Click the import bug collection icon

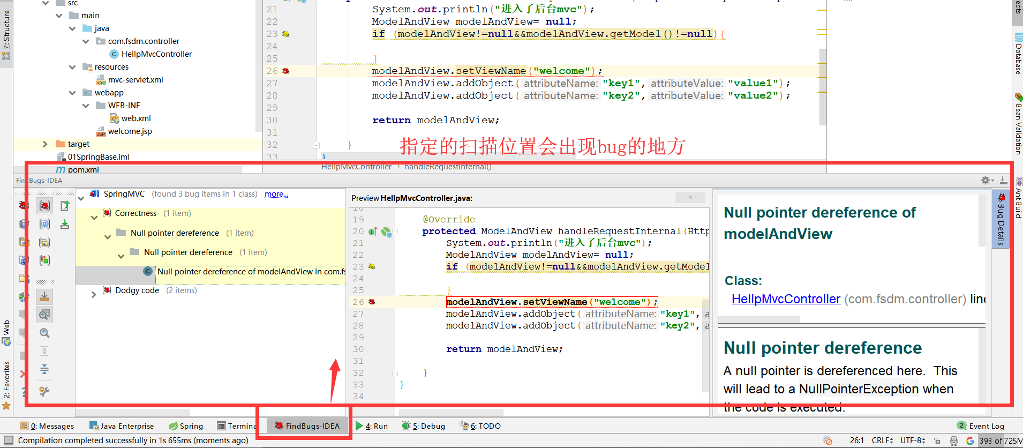(x=65, y=224)
